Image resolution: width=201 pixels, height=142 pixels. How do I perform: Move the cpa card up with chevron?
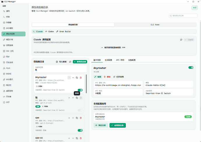(x=69, y=118)
